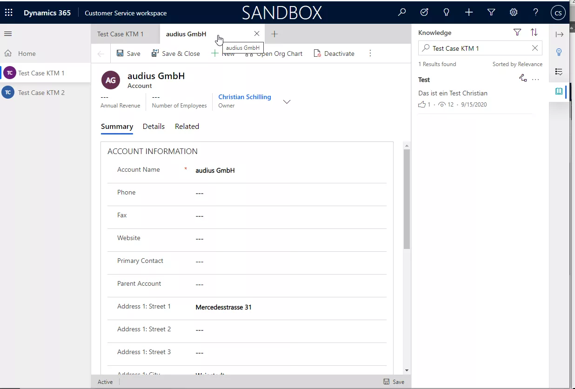Open the Christian Schilling owner link
The height and width of the screenshot is (389, 575).
[x=245, y=97]
